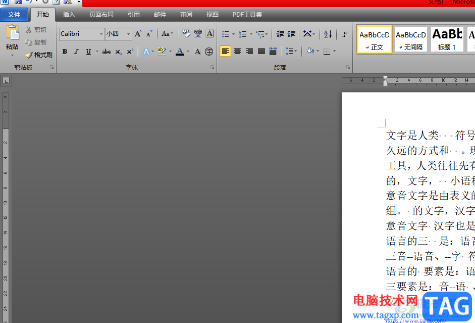Open the Paragraph (段落) dialog launcher
Viewport: 475px width, 323px height.
pyautogui.click(x=348, y=67)
